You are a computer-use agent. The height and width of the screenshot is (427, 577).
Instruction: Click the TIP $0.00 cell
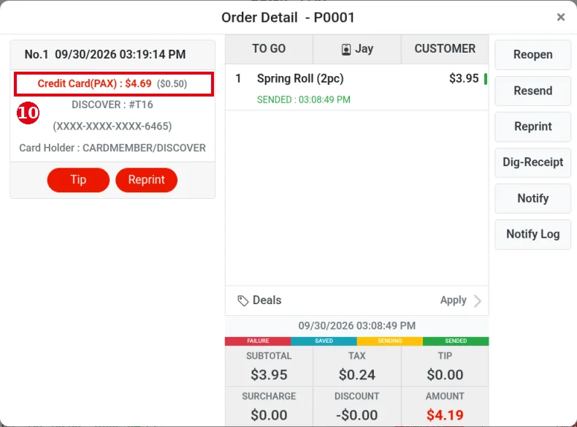point(445,366)
